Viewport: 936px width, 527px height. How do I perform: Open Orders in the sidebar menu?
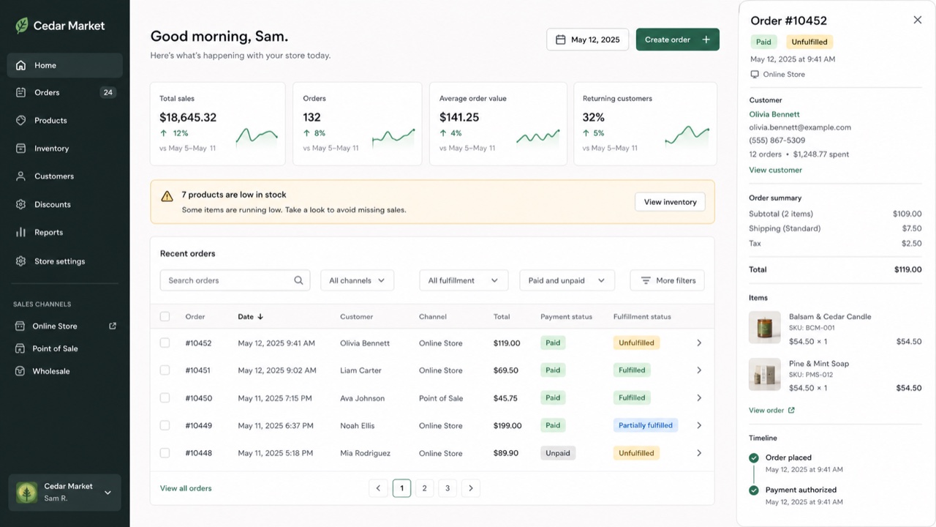[65, 92]
